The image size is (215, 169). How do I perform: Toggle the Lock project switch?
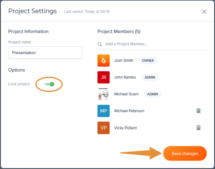coord(49,84)
